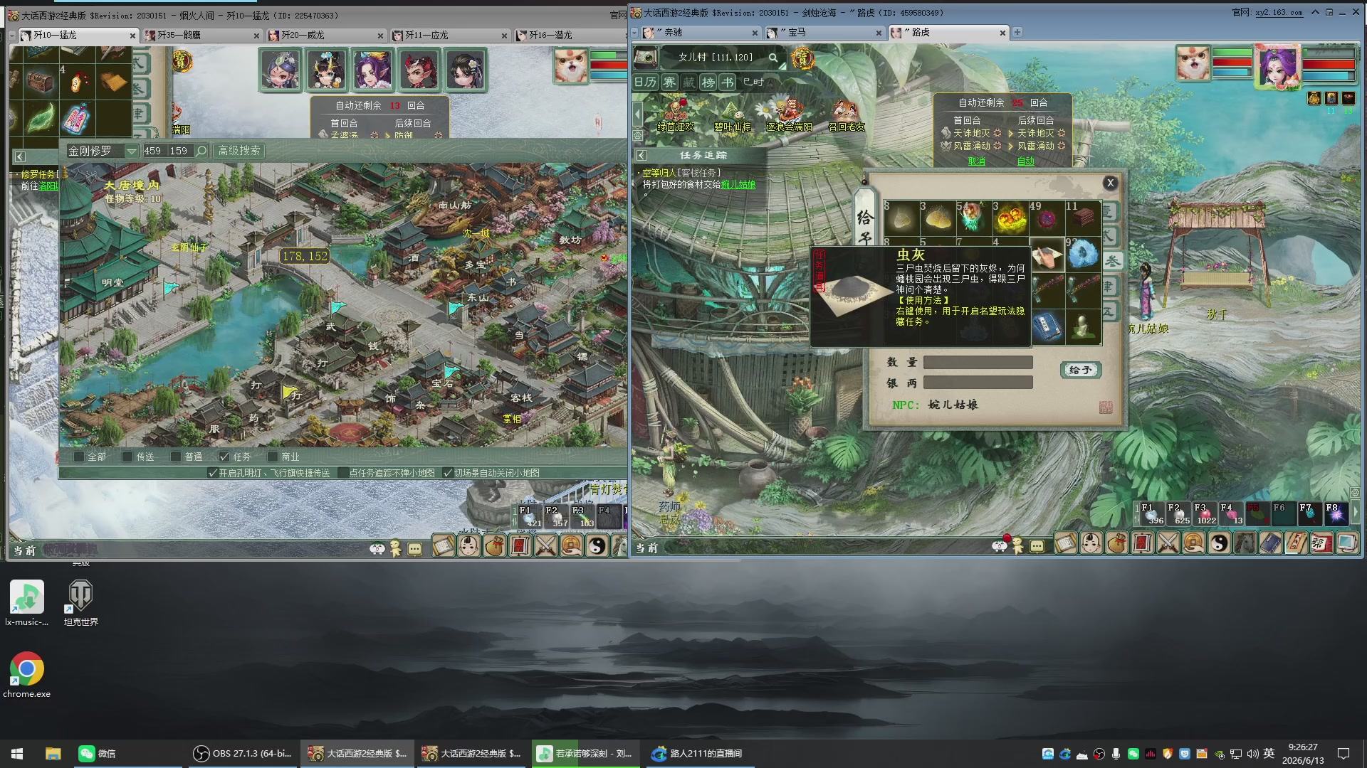Open the 逐浪会端阳 event icon

(789, 115)
